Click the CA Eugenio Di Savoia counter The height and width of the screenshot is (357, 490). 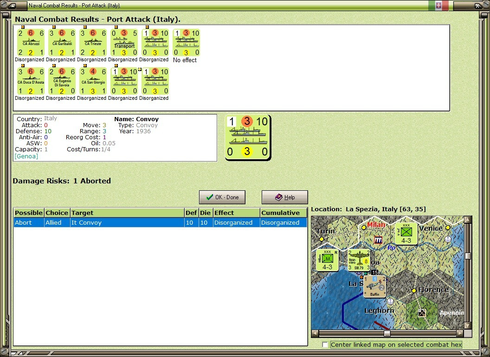[x=62, y=81]
